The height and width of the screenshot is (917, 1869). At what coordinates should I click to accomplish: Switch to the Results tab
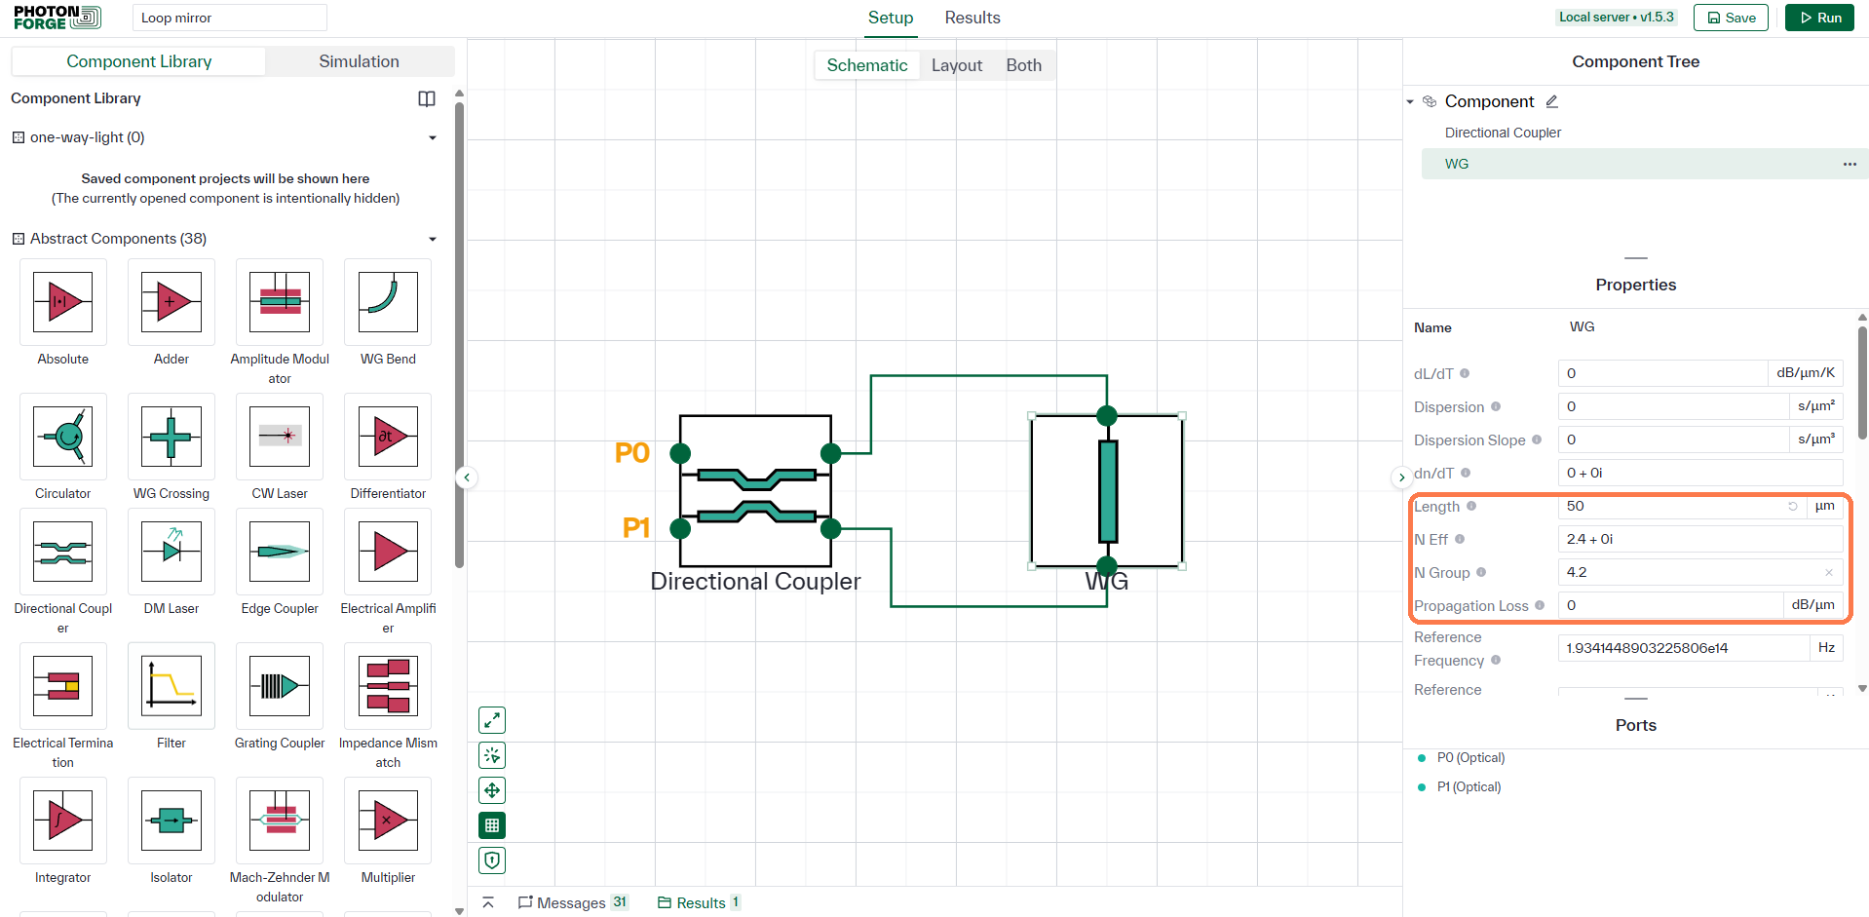(x=973, y=18)
